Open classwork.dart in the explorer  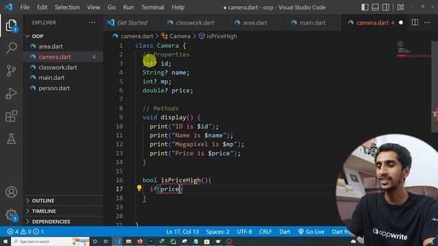pos(63,67)
